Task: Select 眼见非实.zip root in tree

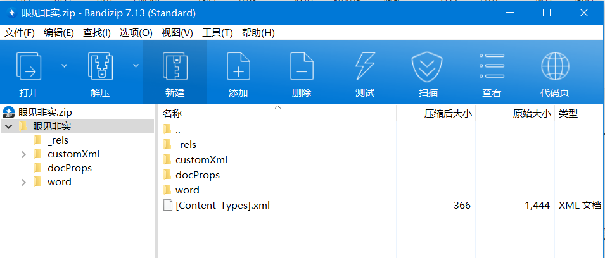Action: click(45, 113)
